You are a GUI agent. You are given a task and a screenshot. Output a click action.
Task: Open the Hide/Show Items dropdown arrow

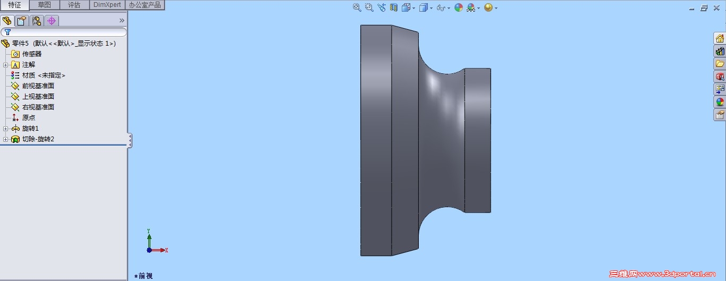(x=449, y=8)
